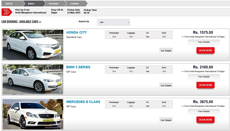Open Car Details for BMW 5 Series
Image resolution: width=230 pixels, height=131 pixels.
coord(166,86)
